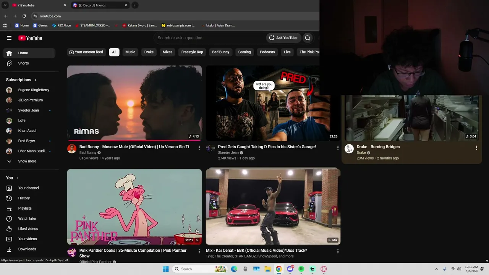Expand the You section

click(x=12, y=178)
